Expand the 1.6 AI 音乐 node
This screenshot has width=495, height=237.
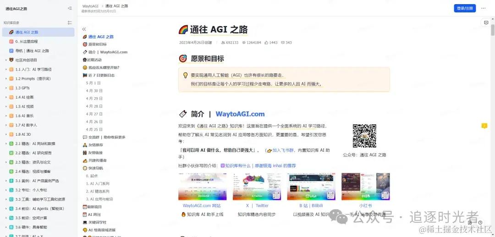(6, 116)
